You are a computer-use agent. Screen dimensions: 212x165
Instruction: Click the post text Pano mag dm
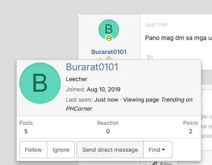coord(178,38)
